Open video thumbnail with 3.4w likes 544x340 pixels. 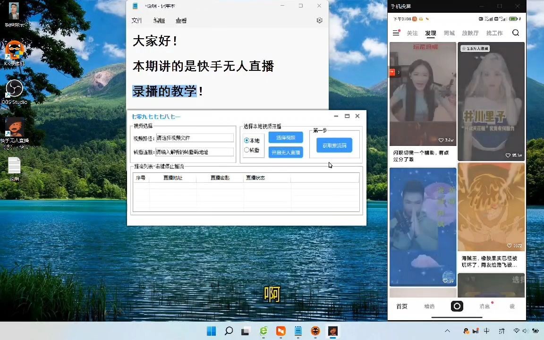(x=423, y=93)
